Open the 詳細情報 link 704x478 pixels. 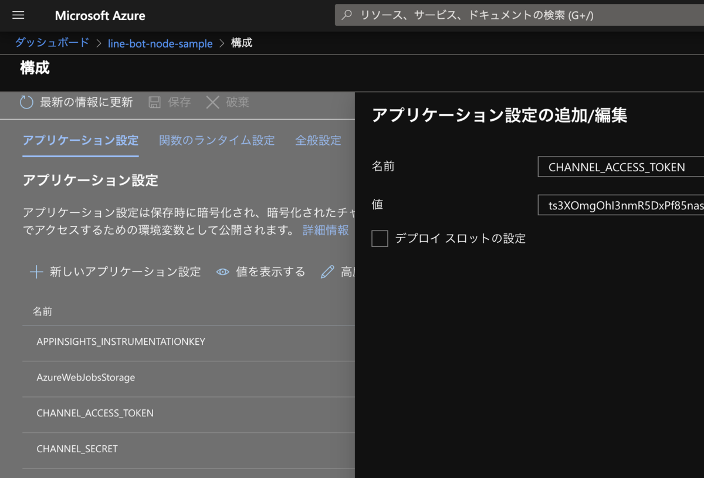click(x=326, y=230)
